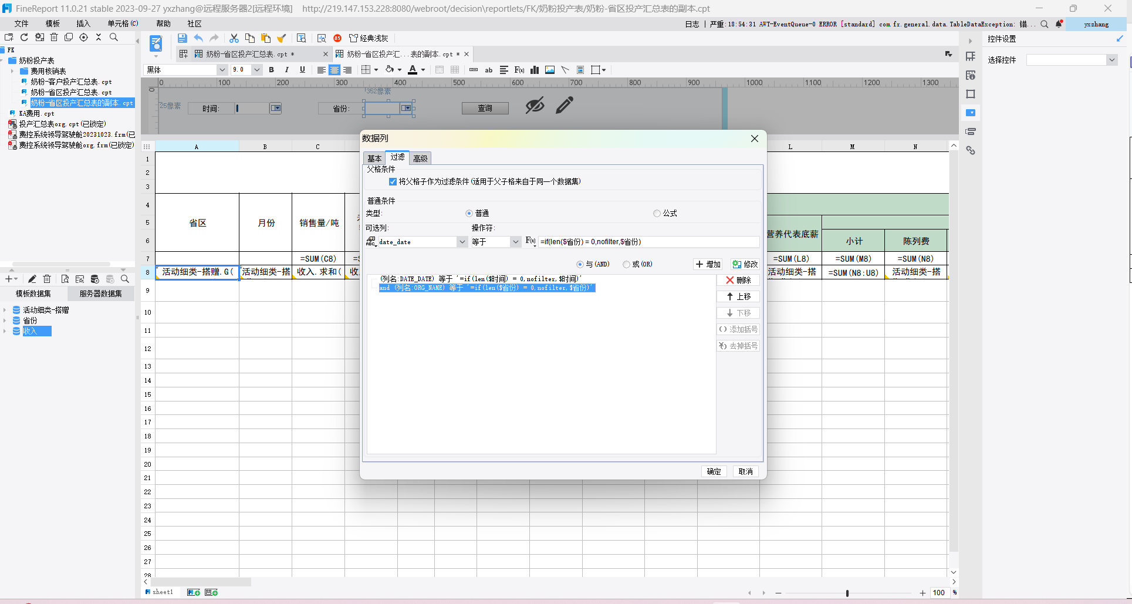Click cell A8 活动细类-搭赠.G(
This screenshot has width=1132, height=604.
click(197, 272)
